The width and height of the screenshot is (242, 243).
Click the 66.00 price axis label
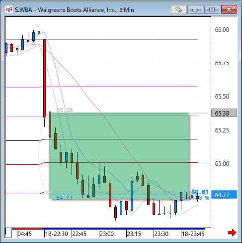pos(222,30)
